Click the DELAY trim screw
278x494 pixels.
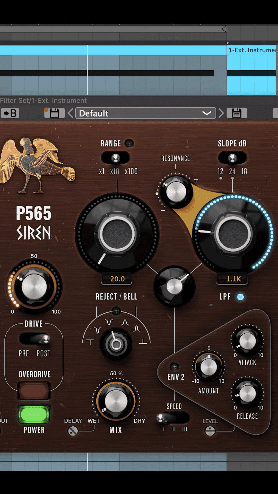(73, 431)
